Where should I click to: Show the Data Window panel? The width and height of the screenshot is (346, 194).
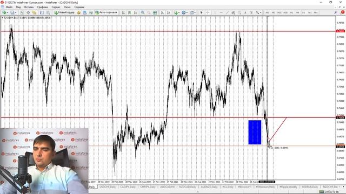[28, 12]
